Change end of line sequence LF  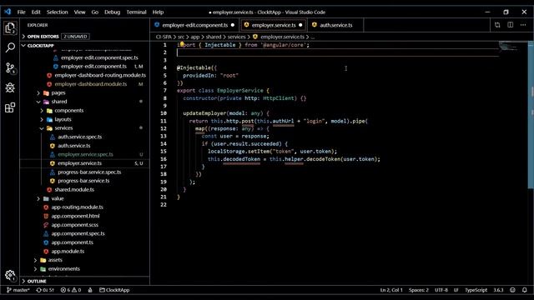[x=456, y=290]
